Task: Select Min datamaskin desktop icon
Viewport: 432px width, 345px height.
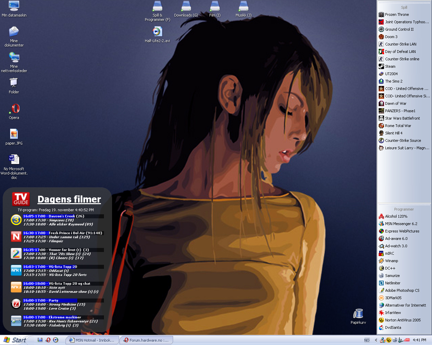Action: pos(14,9)
